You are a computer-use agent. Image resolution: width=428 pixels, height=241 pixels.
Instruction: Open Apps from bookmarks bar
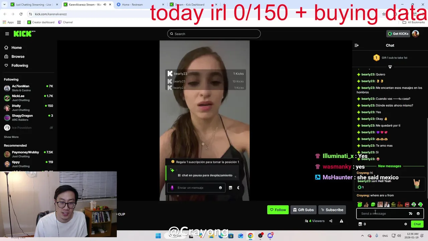[8, 22]
